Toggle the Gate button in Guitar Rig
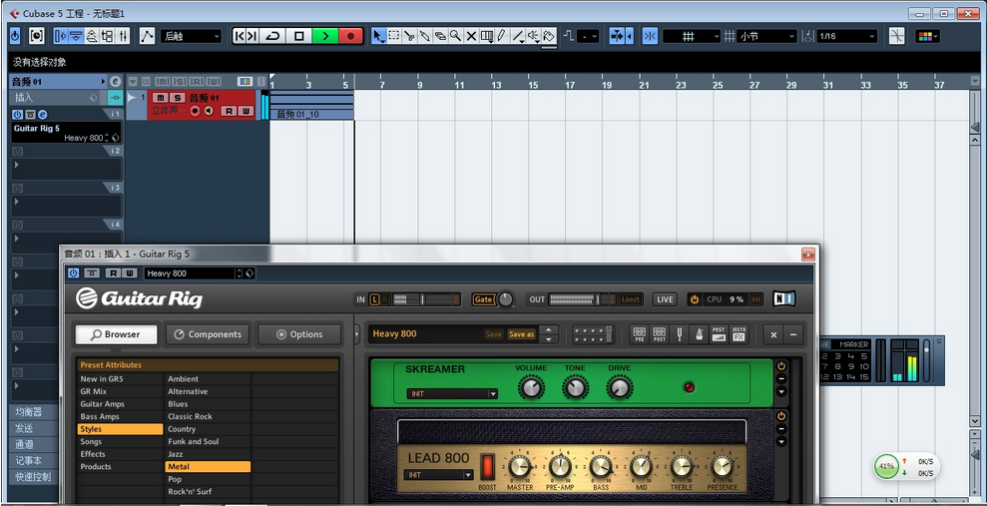The height and width of the screenshot is (506, 987). 483,299
